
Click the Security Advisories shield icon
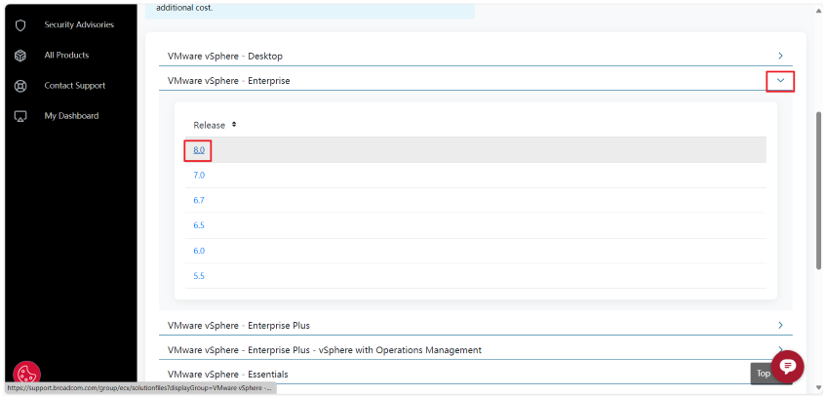pos(20,24)
